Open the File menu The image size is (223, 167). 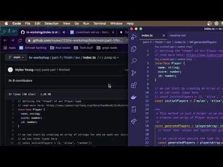coord(28,24)
